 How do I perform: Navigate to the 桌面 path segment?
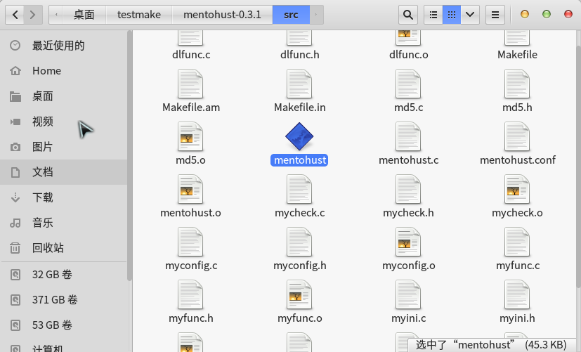click(x=84, y=15)
